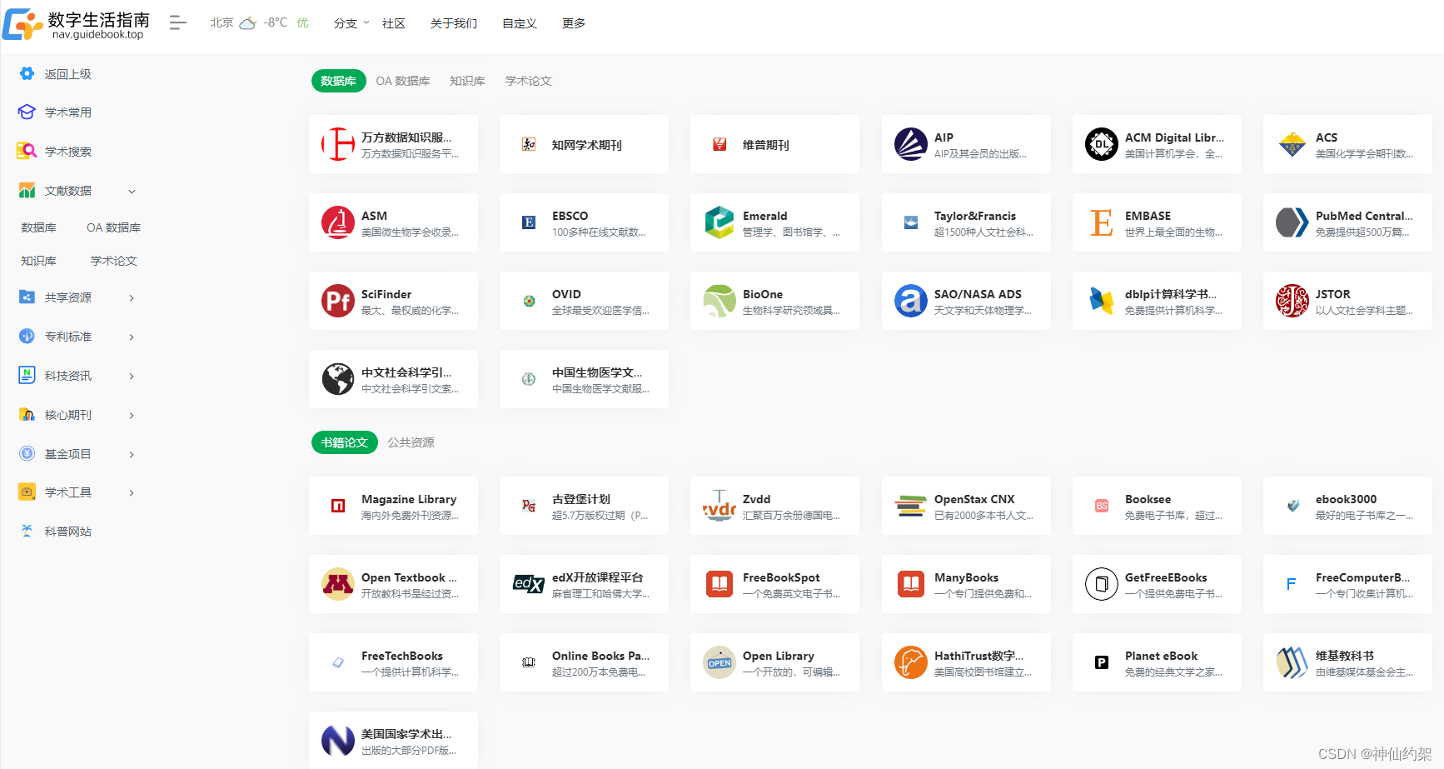Click the dblp logo icon

[1102, 301]
